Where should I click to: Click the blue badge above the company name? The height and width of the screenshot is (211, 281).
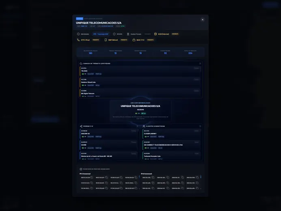coord(80,19)
